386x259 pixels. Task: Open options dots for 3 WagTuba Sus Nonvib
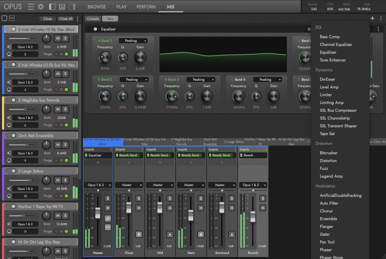(77, 100)
